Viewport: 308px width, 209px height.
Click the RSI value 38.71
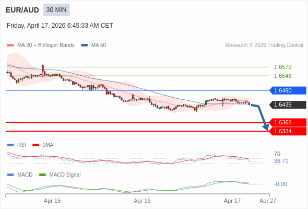click(x=281, y=161)
